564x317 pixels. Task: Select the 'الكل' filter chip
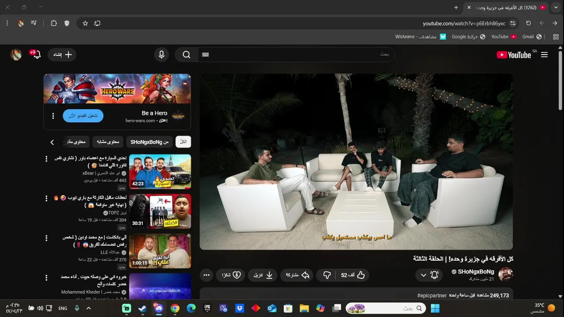[x=183, y=142]
